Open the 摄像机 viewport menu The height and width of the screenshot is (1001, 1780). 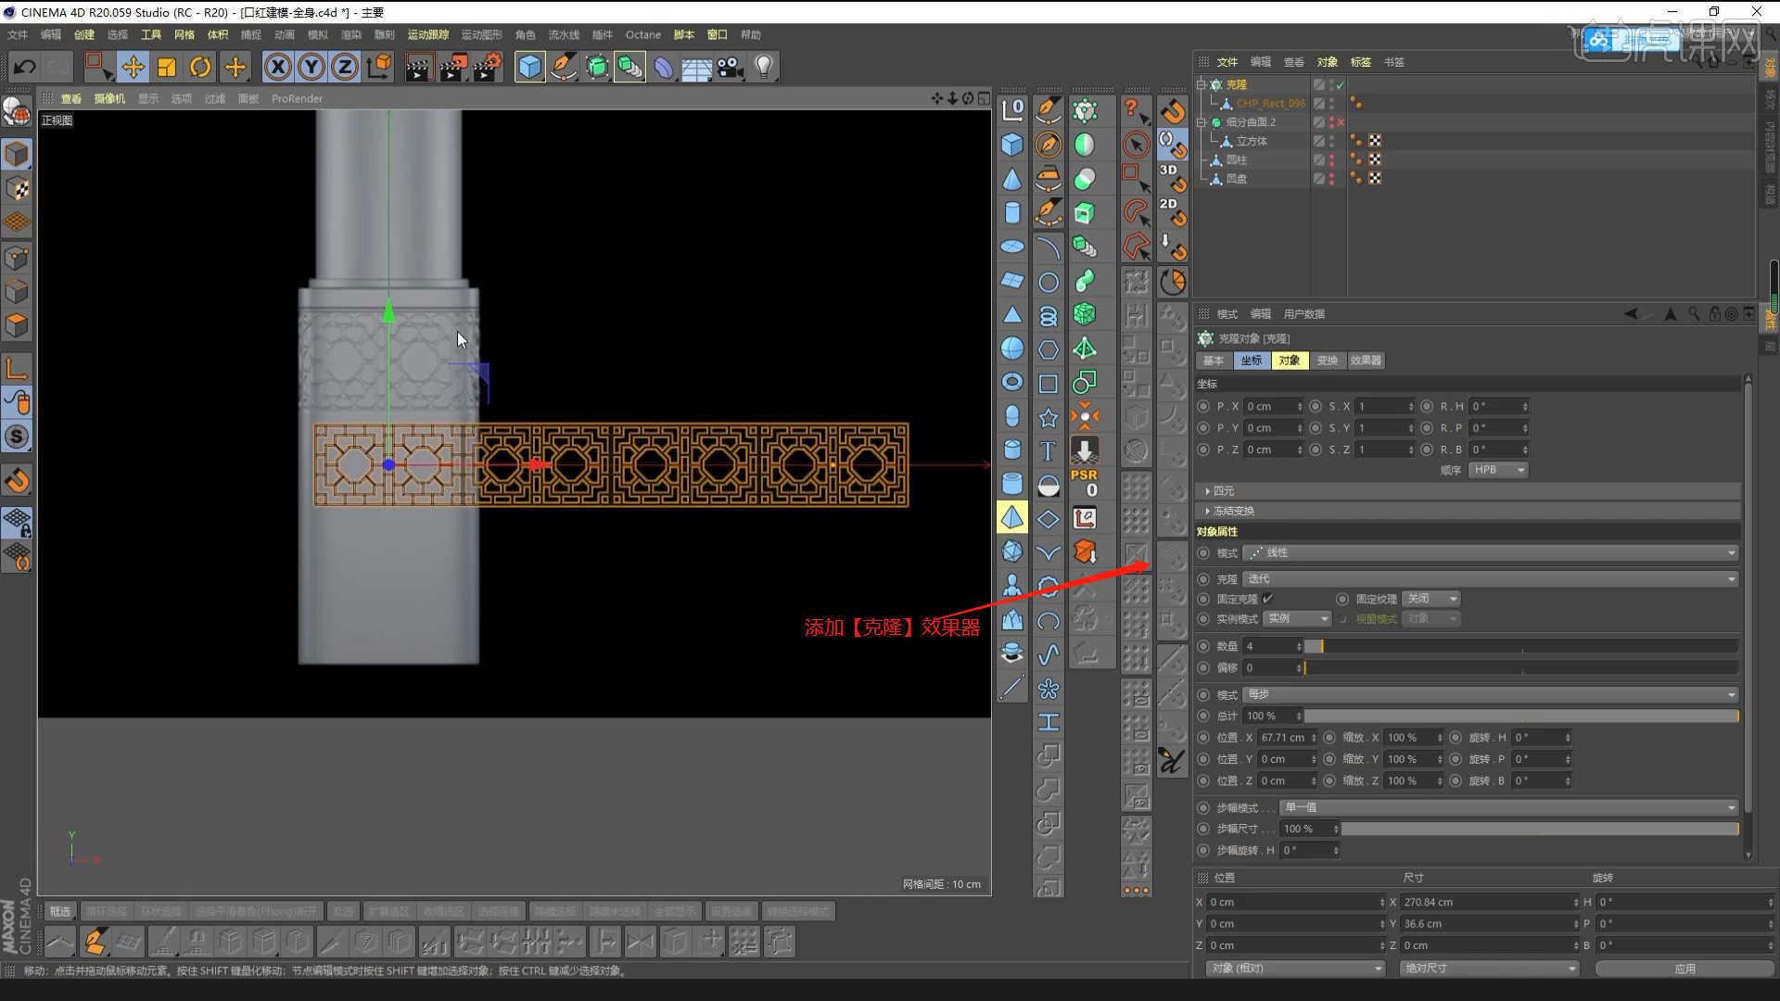(109, 98)
